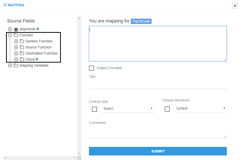The height and width of the screenshot is (160, 244).
Task: Collapse the Function tree node
Action: [10, 35]
